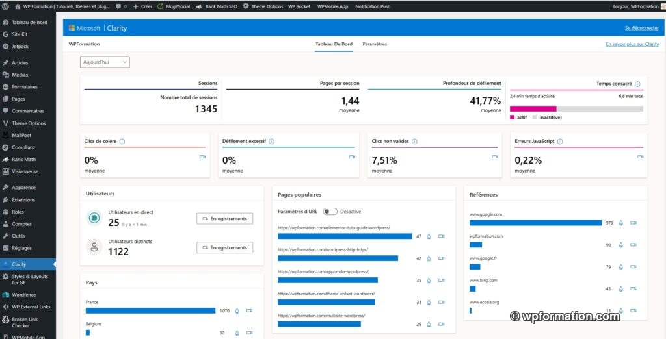Open Rank Math SEO in admin bar
666x339 pixels.
pyautogui.click(x=217, y=6)
